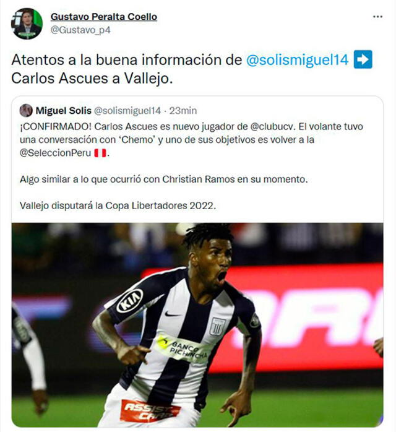Open the 23min timestamp

click(183, 111)
